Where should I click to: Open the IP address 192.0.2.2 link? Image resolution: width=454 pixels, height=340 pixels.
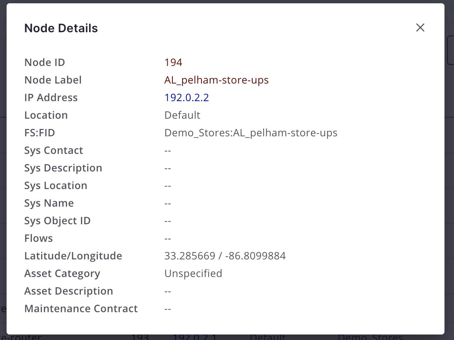187,97
